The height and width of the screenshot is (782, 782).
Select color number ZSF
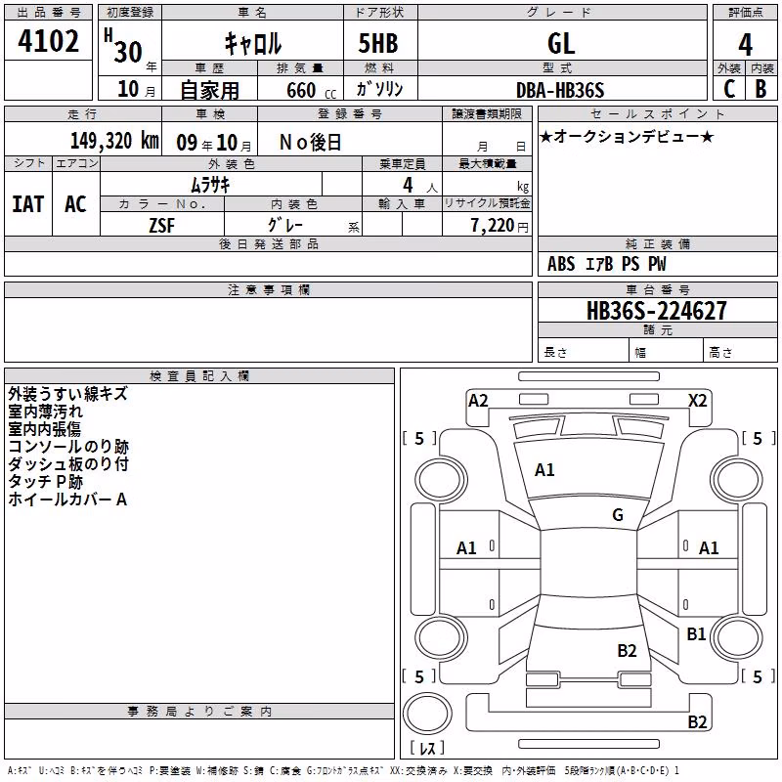click(162, 226)
